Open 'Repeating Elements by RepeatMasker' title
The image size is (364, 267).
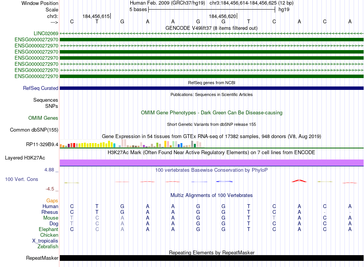pyautogui.click(x=212, y=252)
